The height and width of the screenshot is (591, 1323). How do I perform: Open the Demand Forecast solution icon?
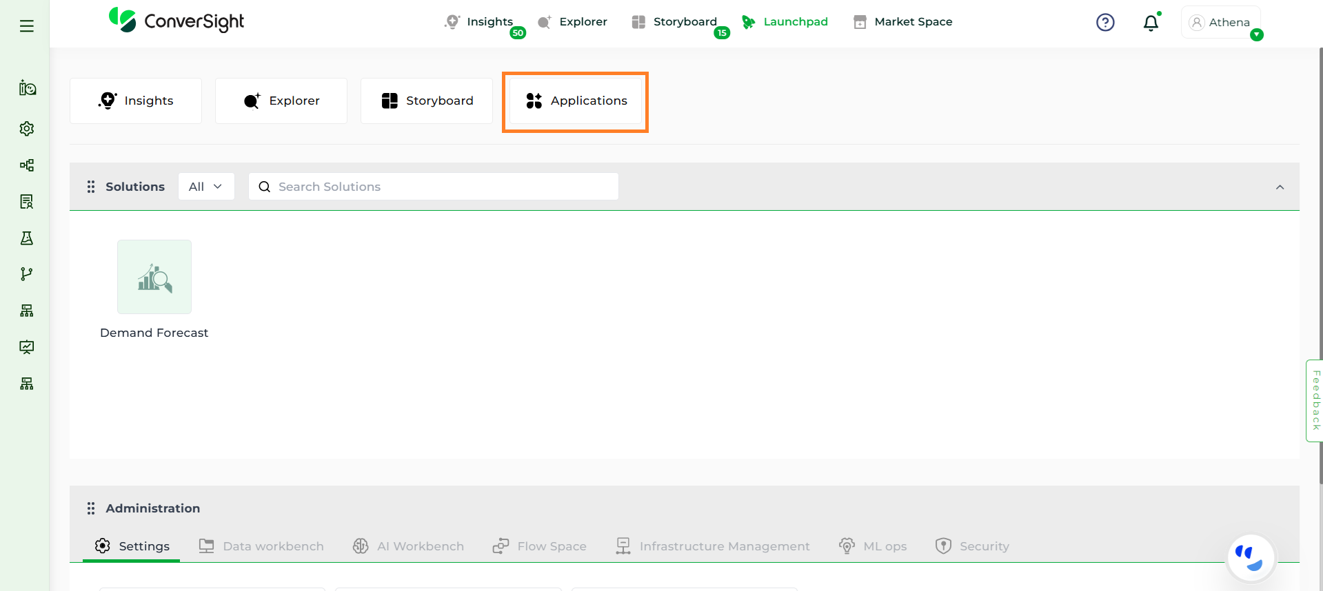pos(154,277)
